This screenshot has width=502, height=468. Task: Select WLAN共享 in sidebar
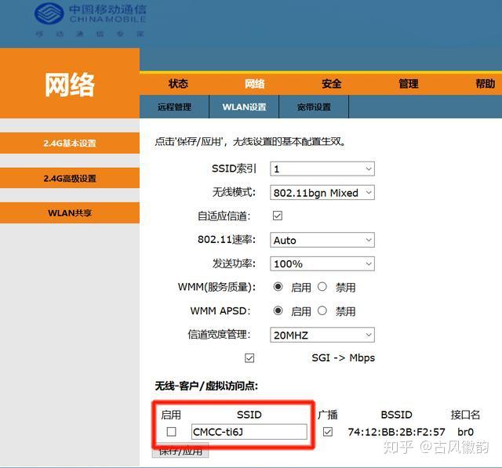pos(70,212)
